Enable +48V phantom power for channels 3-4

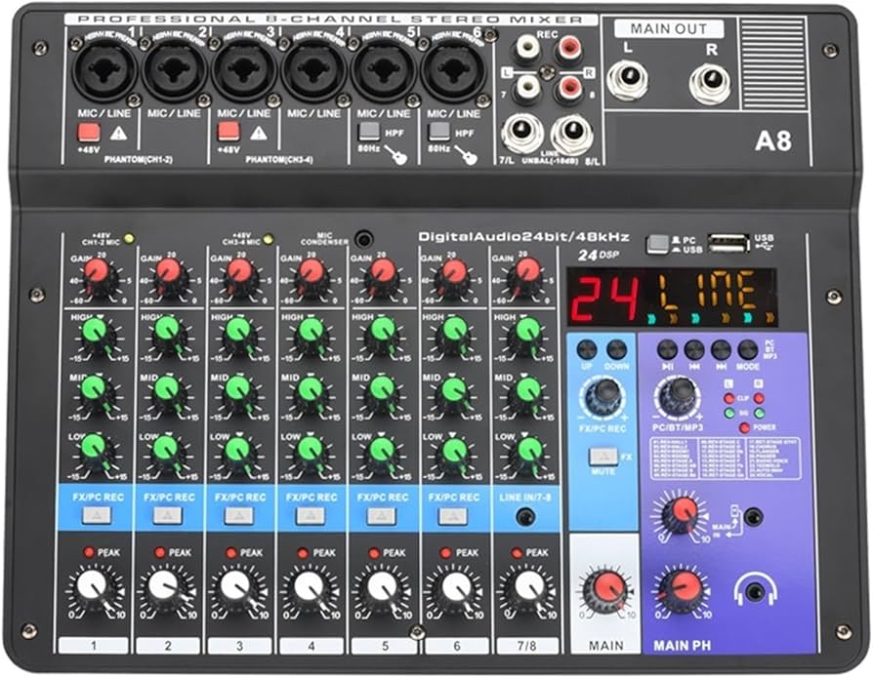(228, 133)
